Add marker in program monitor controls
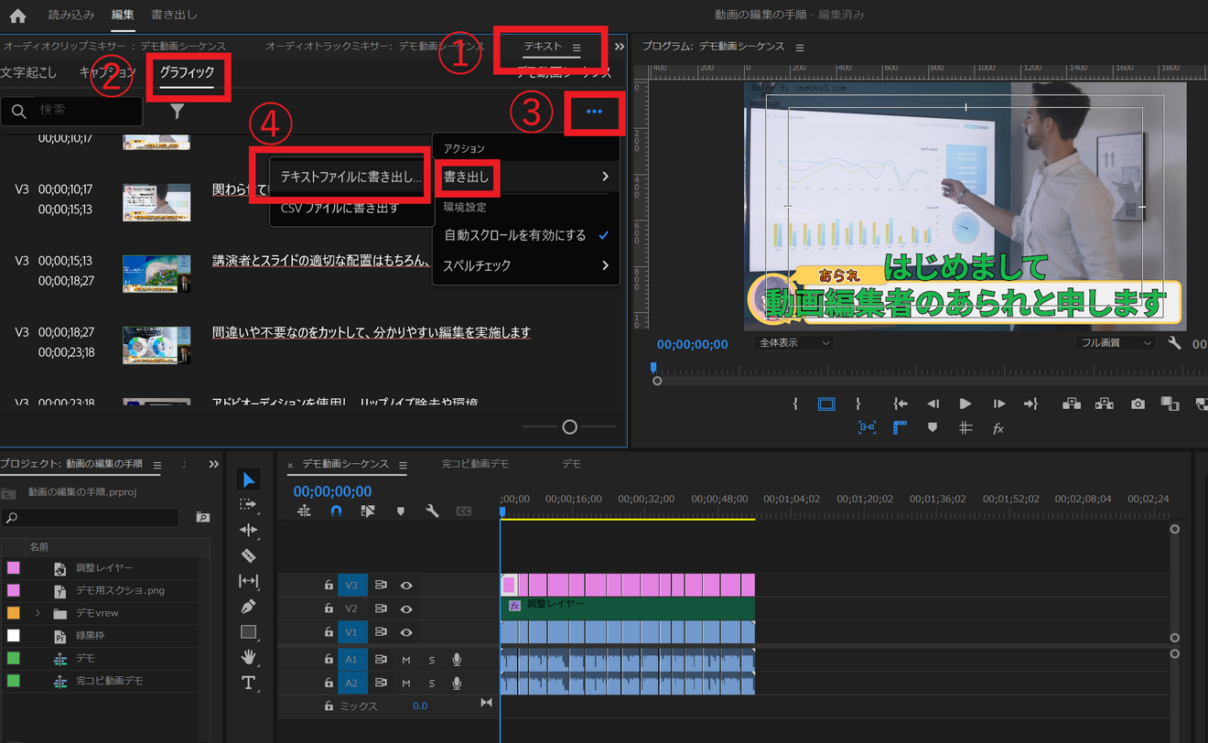Image resolution: width=1208 pixels, height=743 pixels. [x=933, y=427]
